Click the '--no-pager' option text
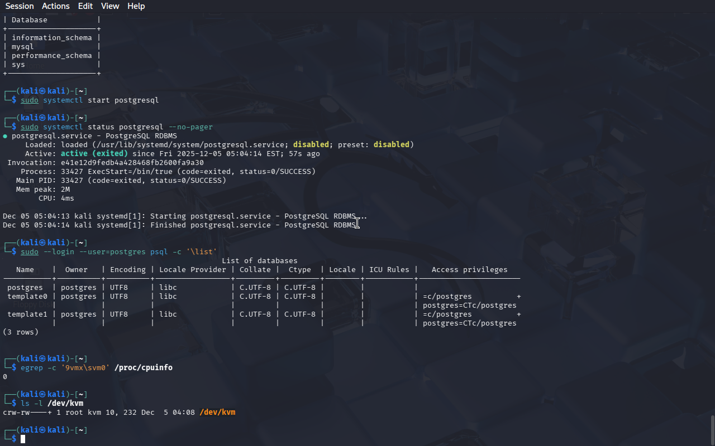The image size is (715, 446). (x=190, y=127)
